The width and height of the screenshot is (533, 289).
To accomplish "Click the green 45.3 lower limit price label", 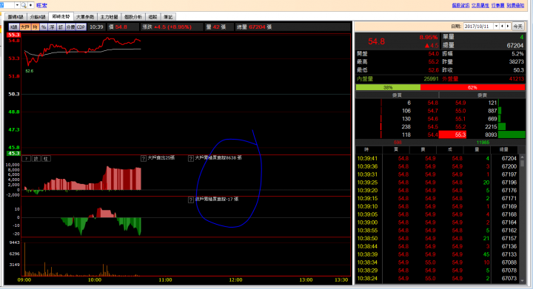I will [x=14, y=153].
